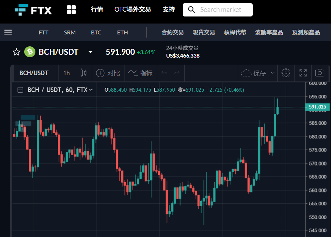Open chart settings gear

286,73
